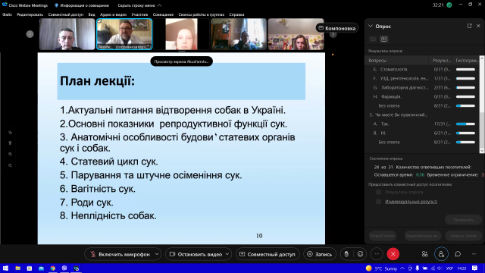
Task: Click Информация о совещании shield button
Action: (x=82, y=5)
